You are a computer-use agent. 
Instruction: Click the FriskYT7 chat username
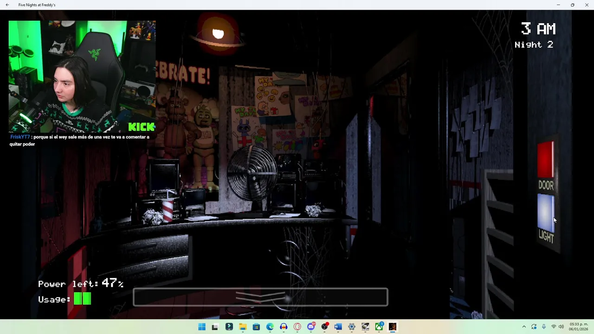point(20,137)
